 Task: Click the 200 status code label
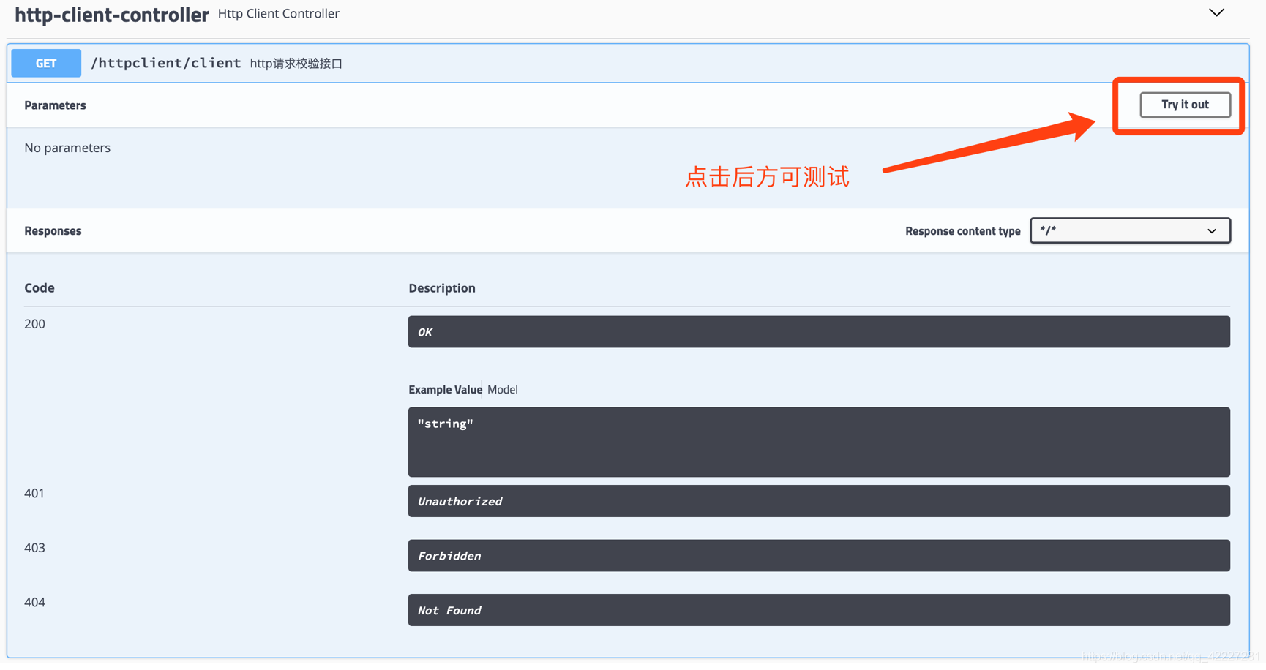click(34, 323)
